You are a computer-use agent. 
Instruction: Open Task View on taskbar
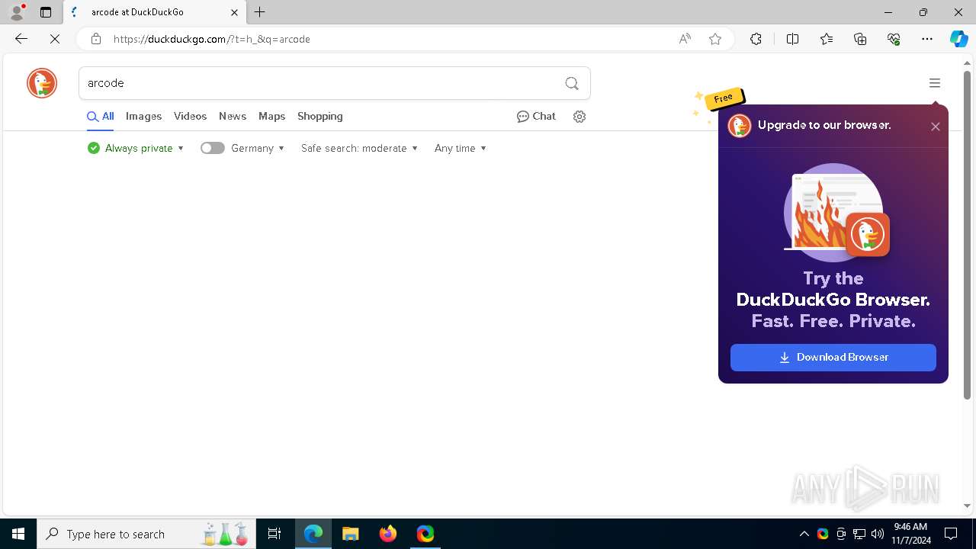pyautogui.click(x=274, y=534)
